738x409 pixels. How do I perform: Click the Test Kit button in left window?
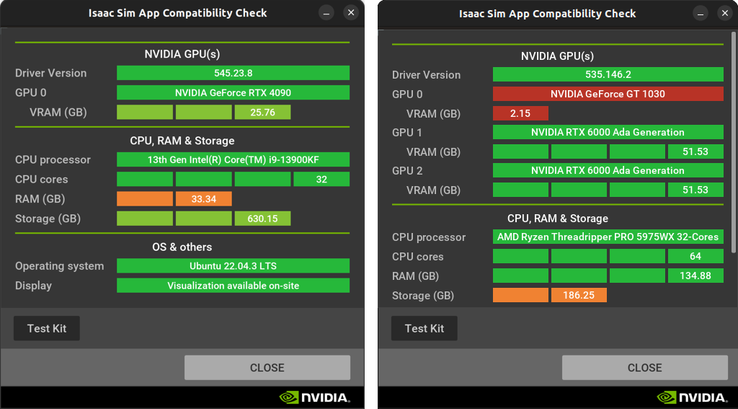click(47, 328)
